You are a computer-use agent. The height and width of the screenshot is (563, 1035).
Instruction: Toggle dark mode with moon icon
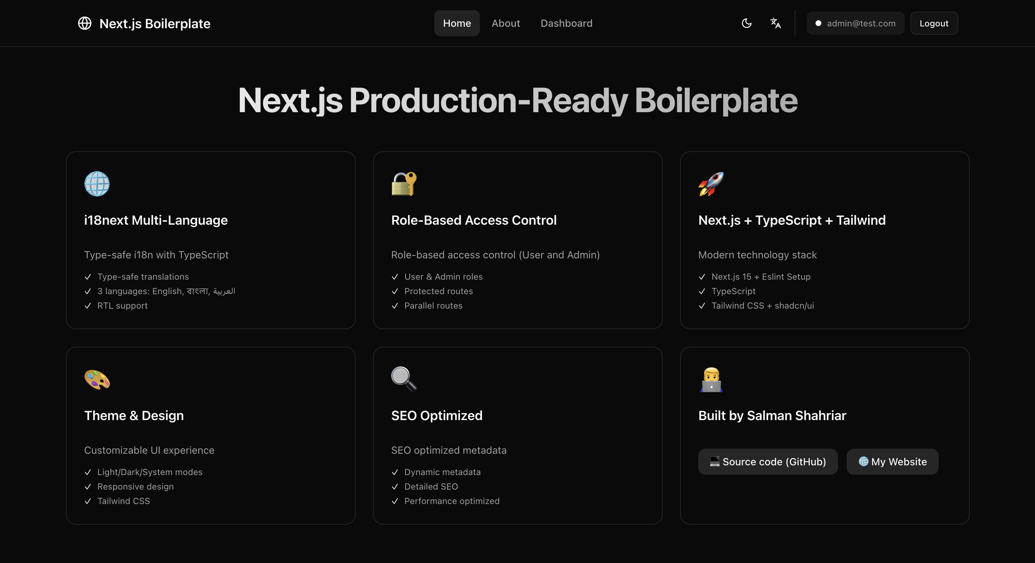tap(746, 23)
